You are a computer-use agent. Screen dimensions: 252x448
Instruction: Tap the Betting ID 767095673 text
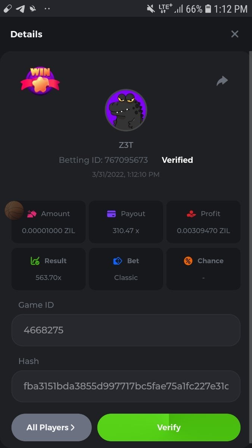[103, 160]
